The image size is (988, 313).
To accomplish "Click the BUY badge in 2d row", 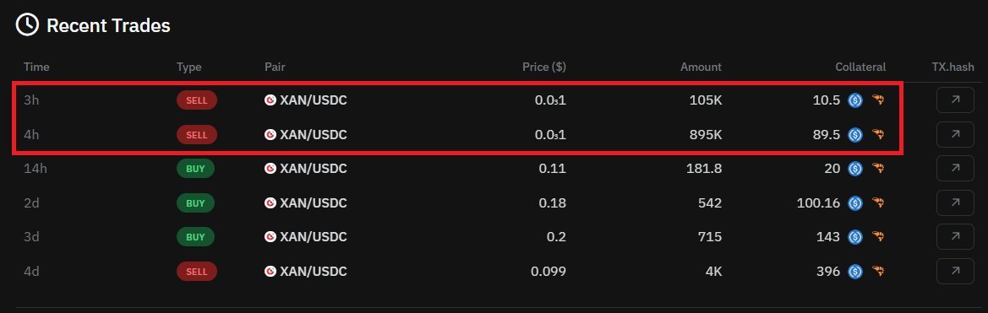I will point(195,203).
